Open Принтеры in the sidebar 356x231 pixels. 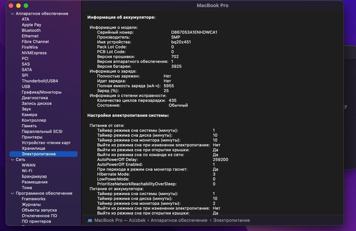32,137
